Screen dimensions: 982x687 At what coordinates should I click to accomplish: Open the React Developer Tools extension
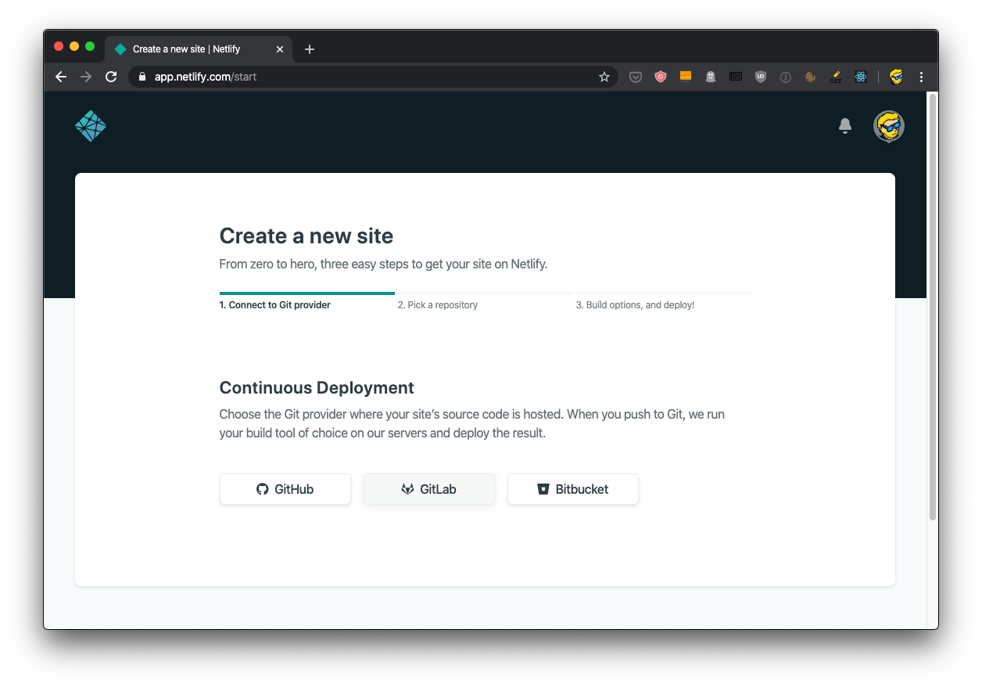[860, 77]
